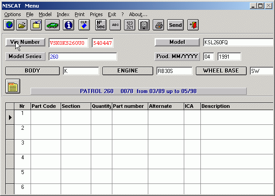275x196 pixels.
Task: Click the Model Series field showing 260
Action: [x=83, y=56]
